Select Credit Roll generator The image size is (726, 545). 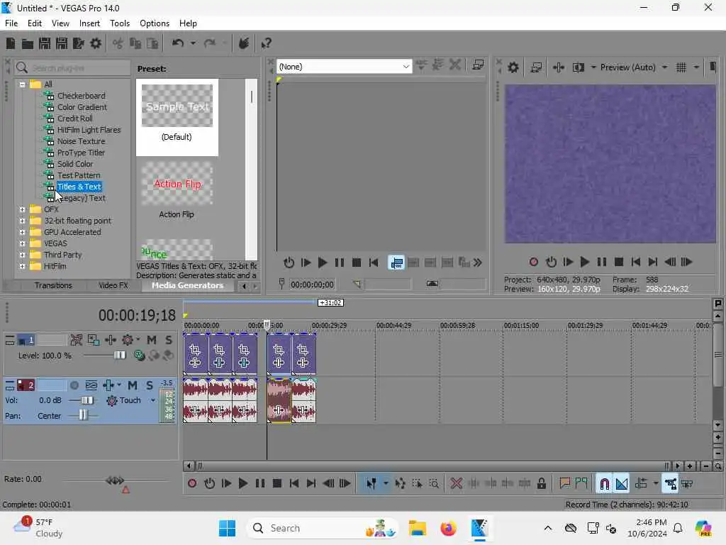click(x=75, y=119)
